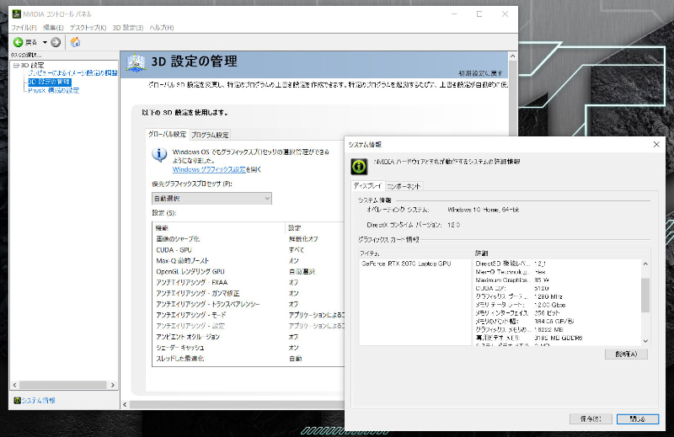Select the 画像のシャープ化 setting row
Image resolution: width=674 pixels, height=437 pixels.
(249, 239)
